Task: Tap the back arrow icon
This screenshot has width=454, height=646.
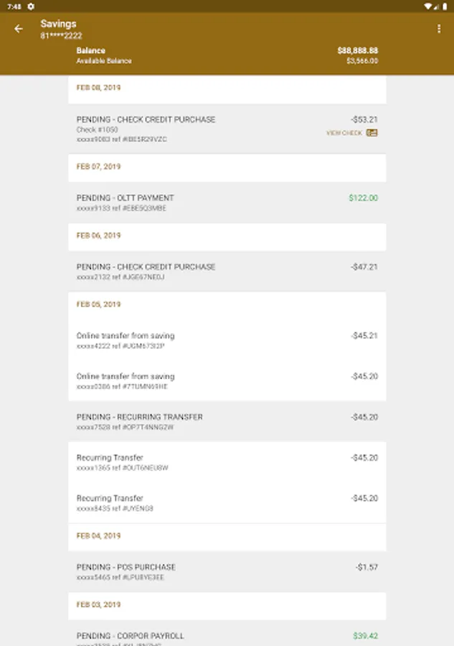Action: pos(19,29)
